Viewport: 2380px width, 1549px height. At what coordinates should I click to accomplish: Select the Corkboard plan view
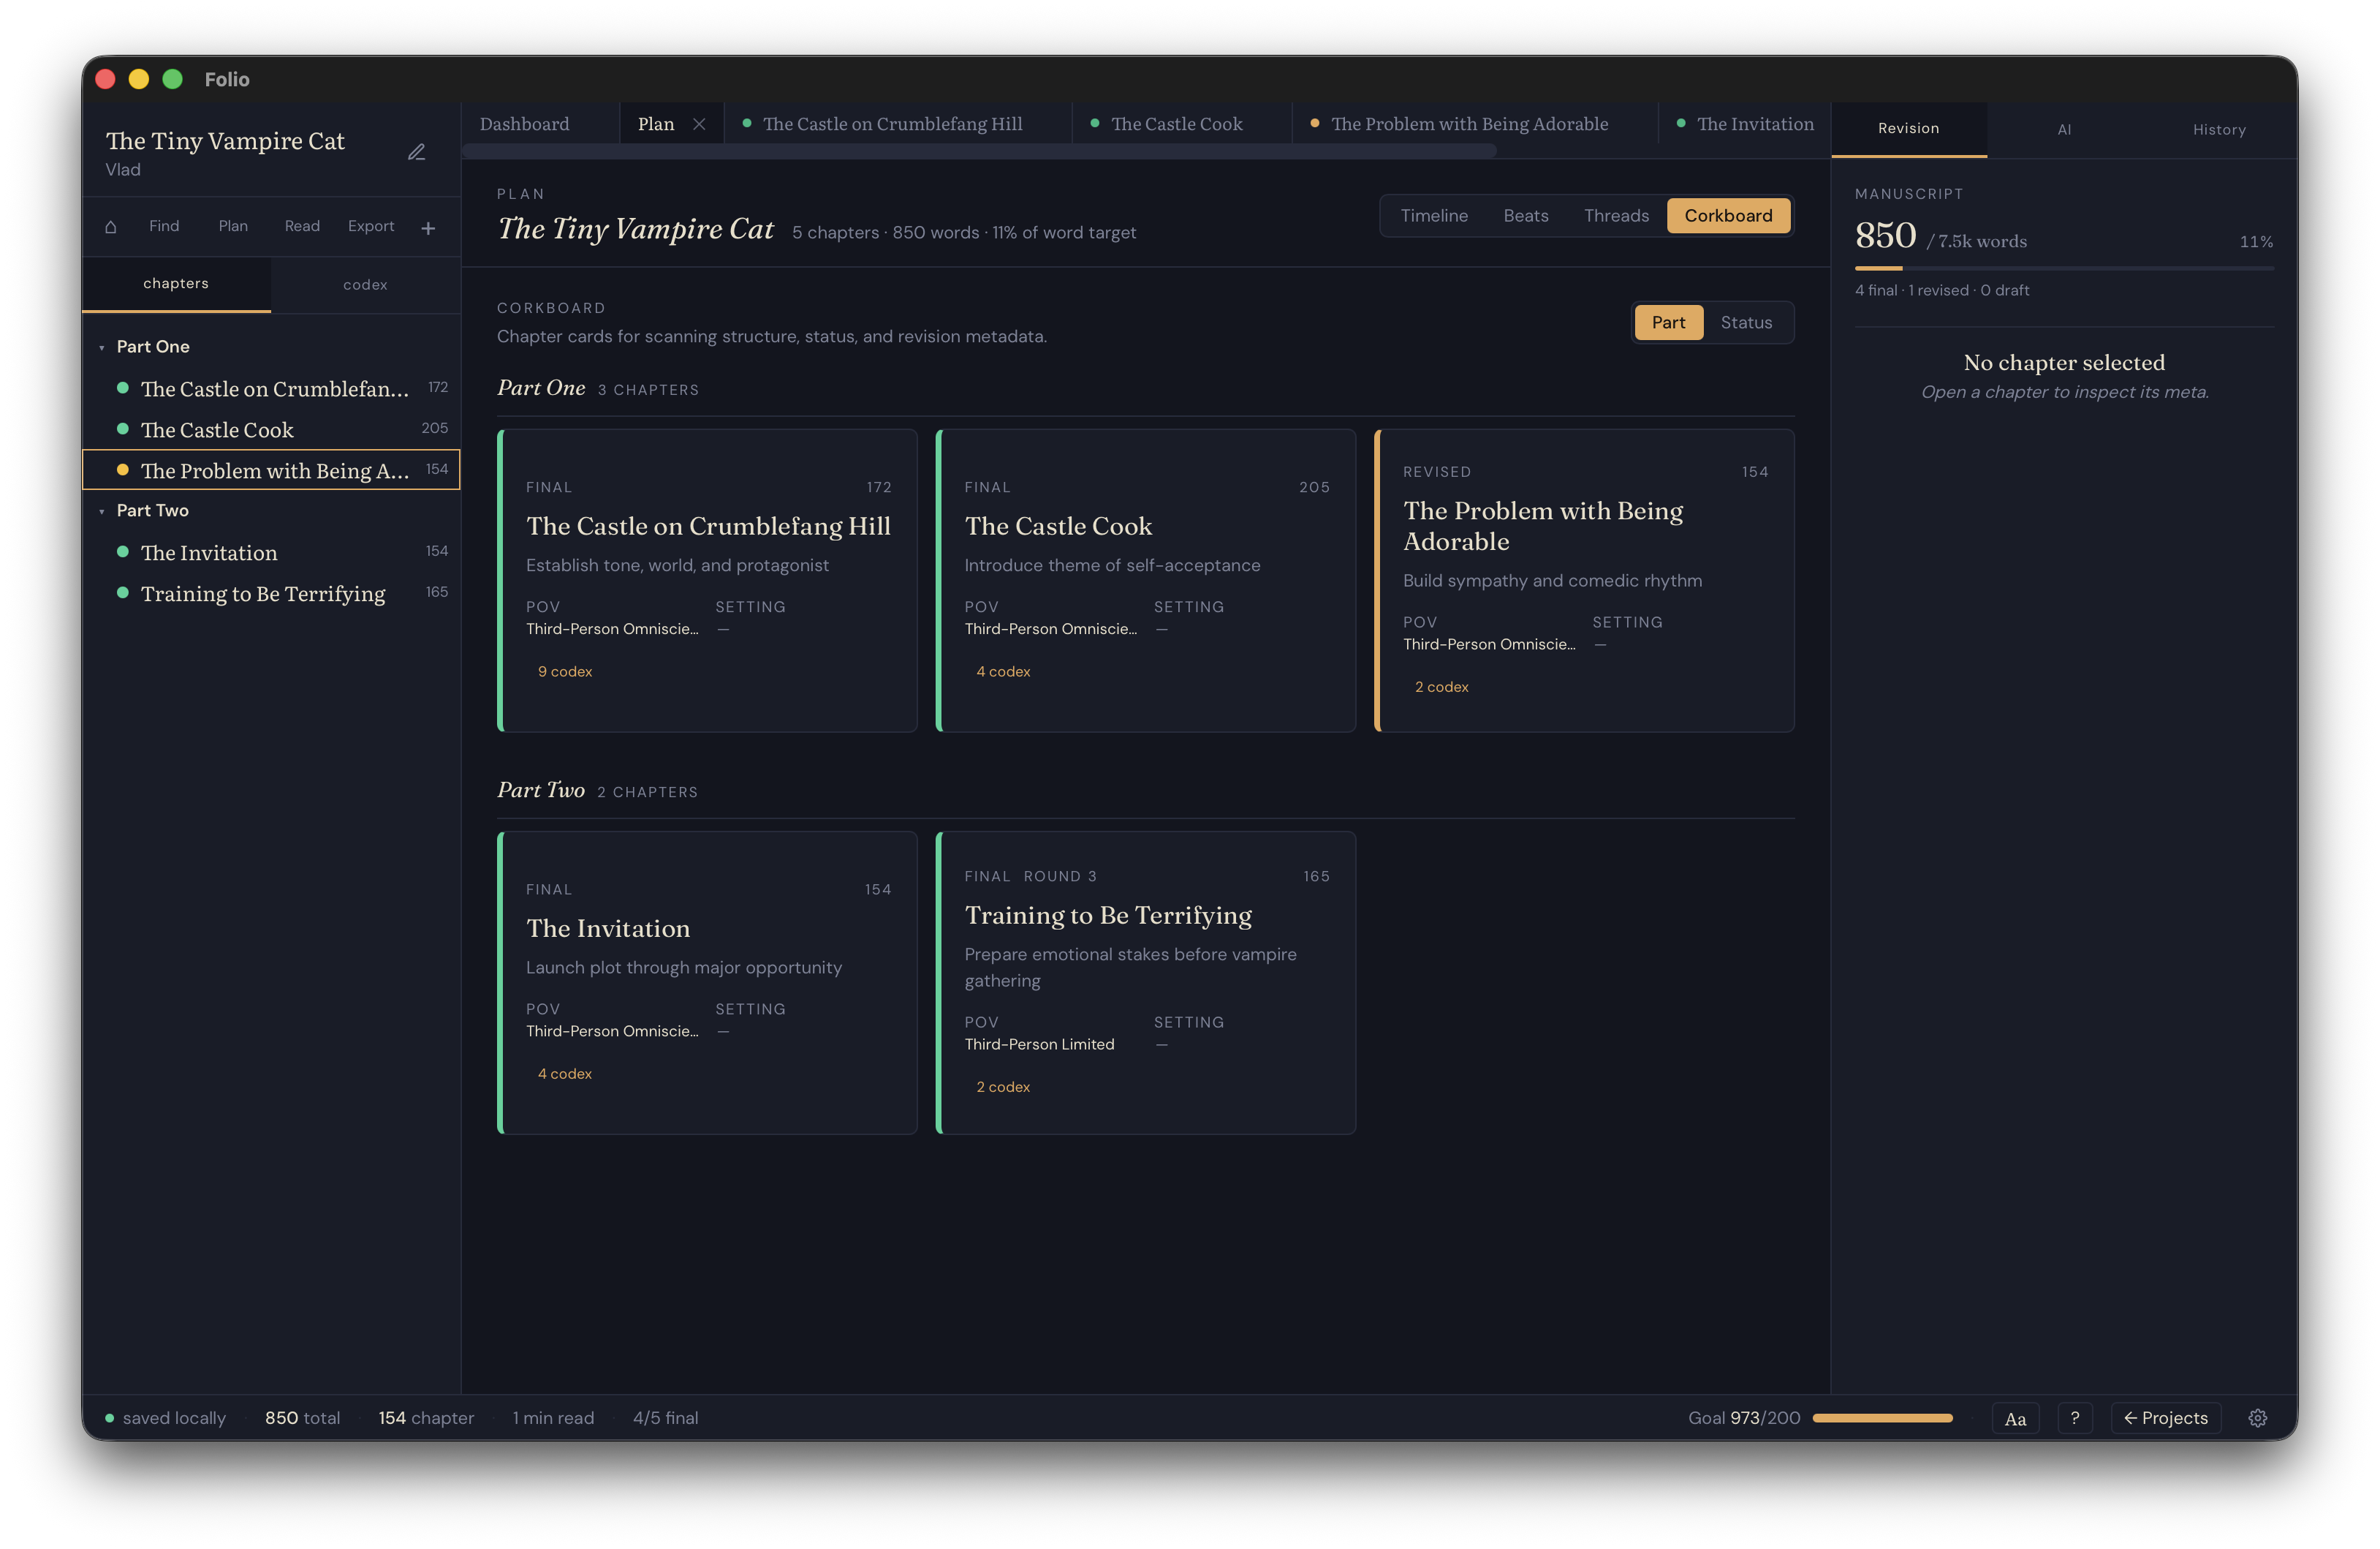click(1728, 215)
